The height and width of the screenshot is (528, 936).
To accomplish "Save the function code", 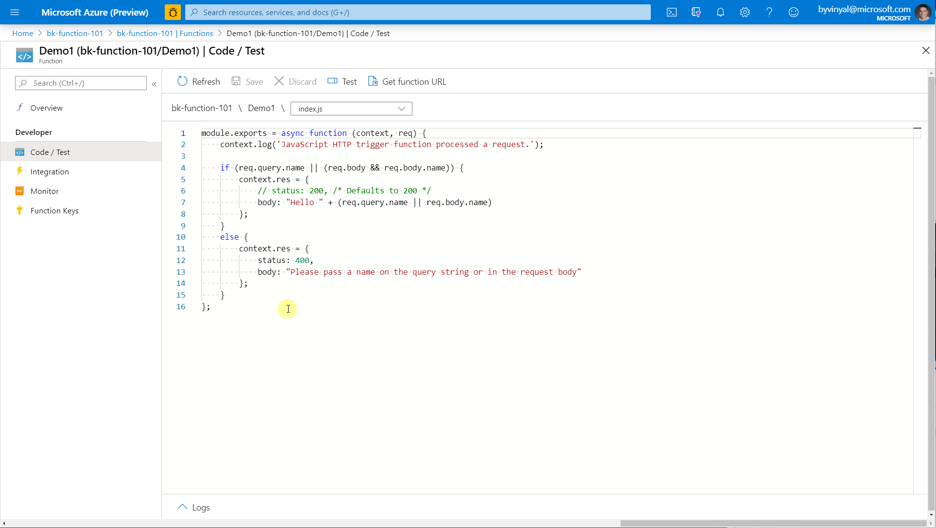I will click(247, 81).
